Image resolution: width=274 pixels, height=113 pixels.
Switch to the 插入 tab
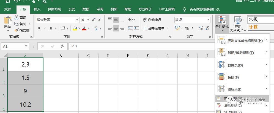coord(37,9)
